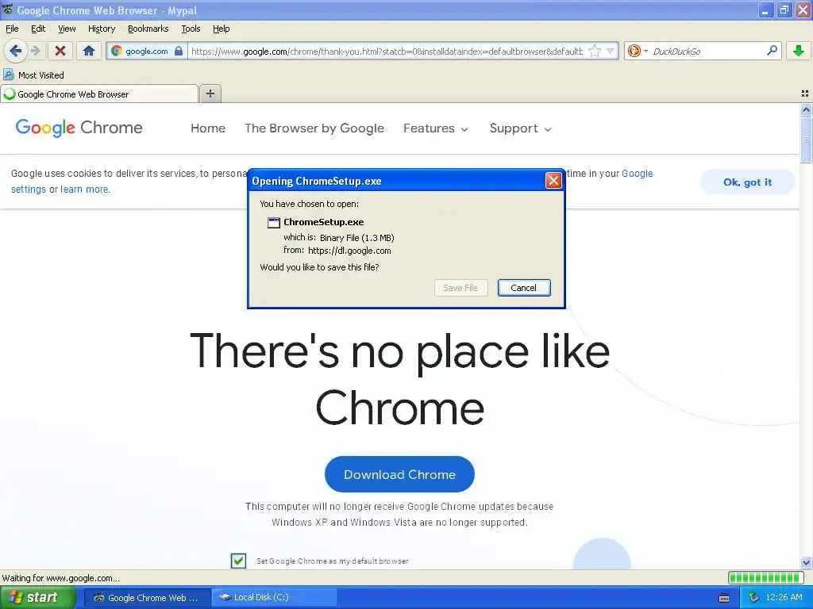Open the View menu
The image size is (813, 609).
coord(67,29)
